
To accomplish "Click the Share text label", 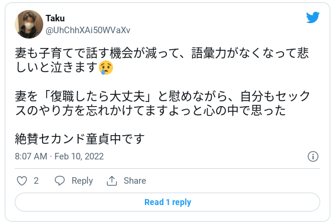I will (135, 181).
